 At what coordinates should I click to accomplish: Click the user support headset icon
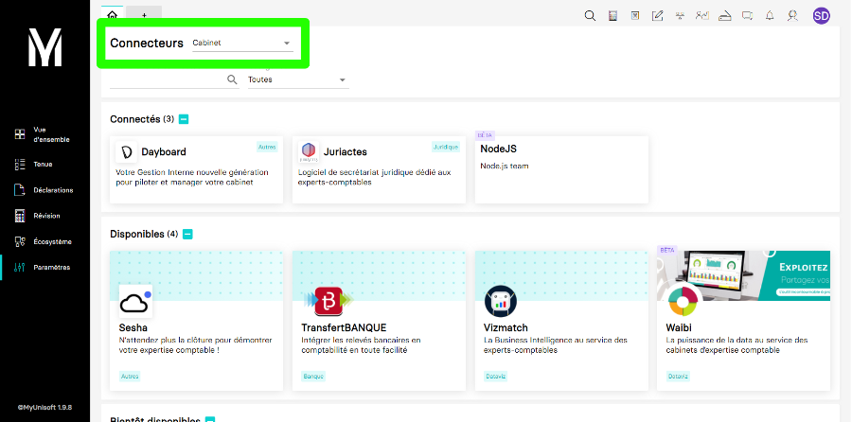pyautogui.click(x=792, y=16)
